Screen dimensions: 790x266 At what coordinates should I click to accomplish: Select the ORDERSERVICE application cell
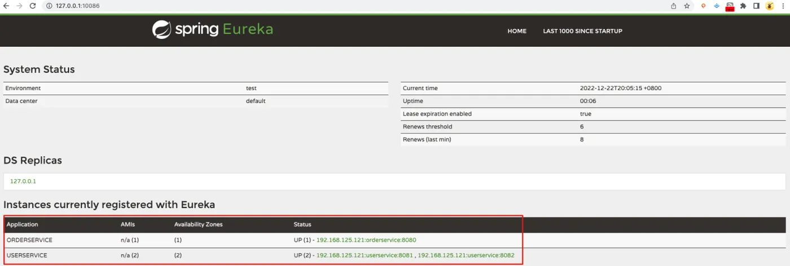pos(29,240)
